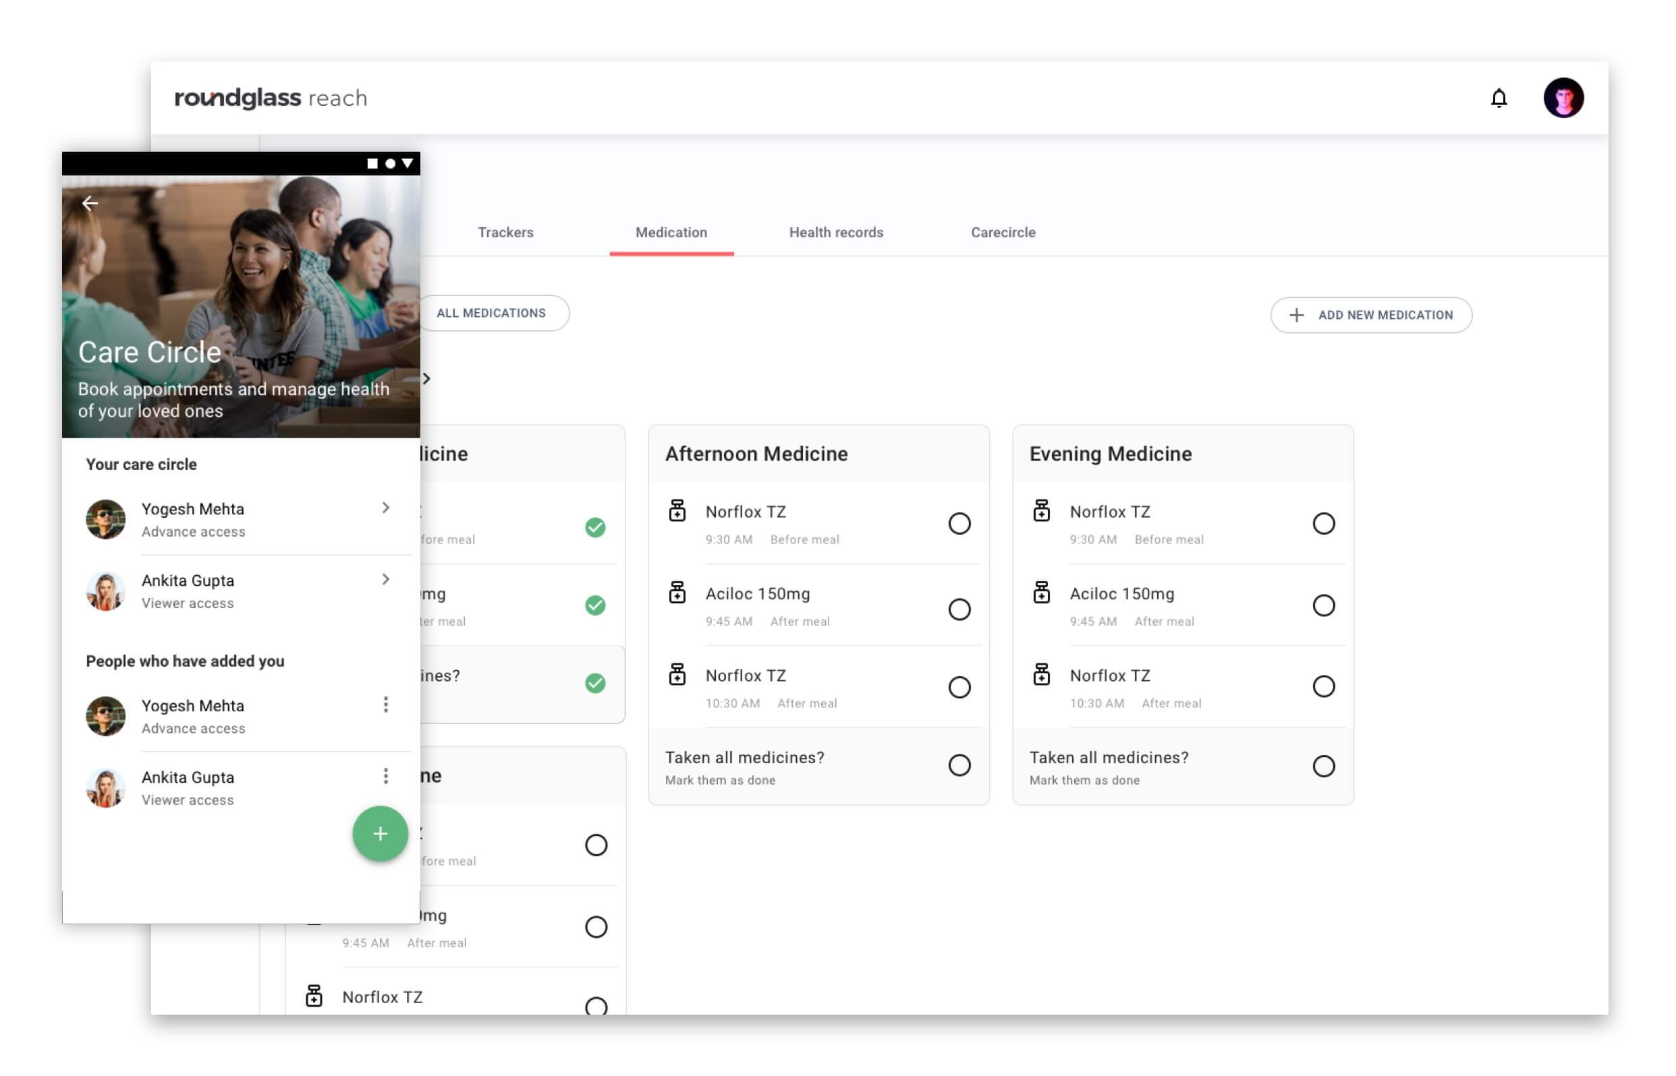Switch to the Carecircle tab
This screenshot has width=1676, height=1076.
1003,233
